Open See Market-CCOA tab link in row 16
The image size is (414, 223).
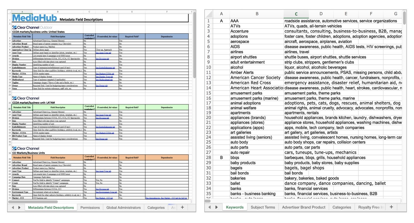(x=105, y=74)
